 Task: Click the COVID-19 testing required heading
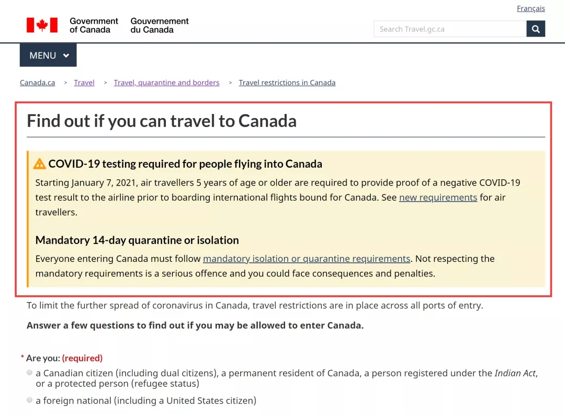(185, 164)
